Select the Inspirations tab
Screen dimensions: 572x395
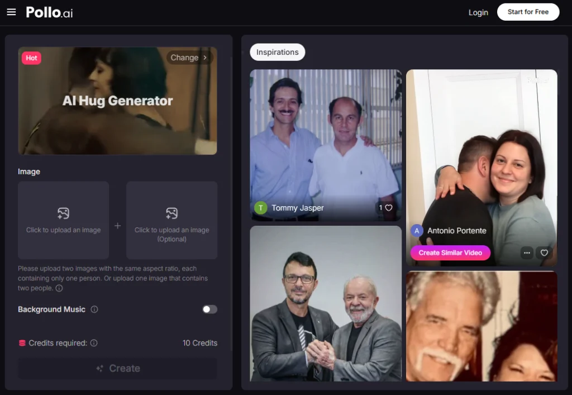(278, 52)
